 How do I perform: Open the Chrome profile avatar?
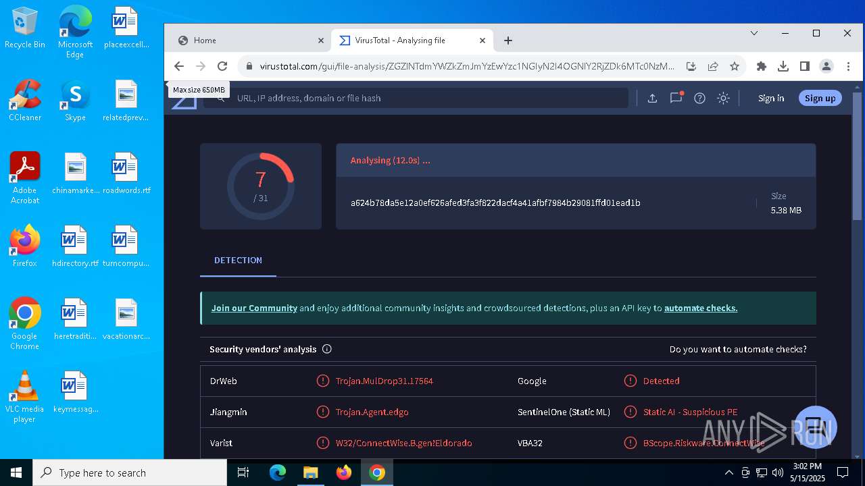click(826, 66)
